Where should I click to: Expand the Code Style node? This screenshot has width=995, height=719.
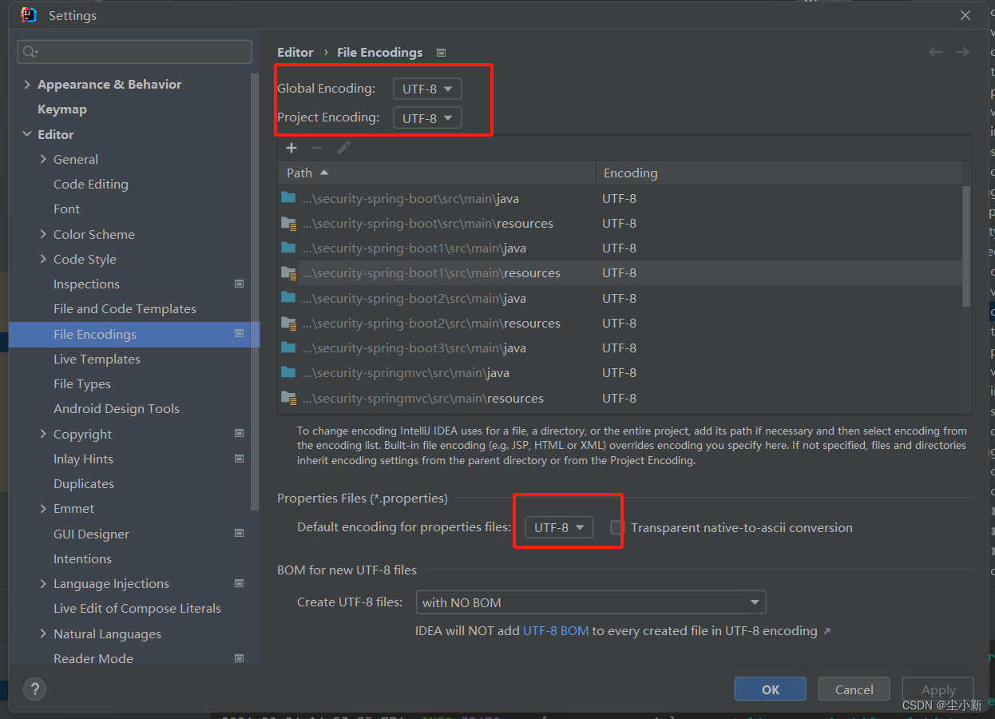43,259
